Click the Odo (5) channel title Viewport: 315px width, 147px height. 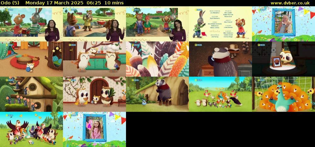tap(10, 3)
